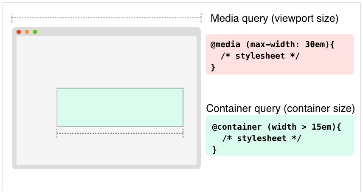This screenshot has height=196, width=363.
Task: Select the 'Container query (container size)' heading
Action: [280, 108]
